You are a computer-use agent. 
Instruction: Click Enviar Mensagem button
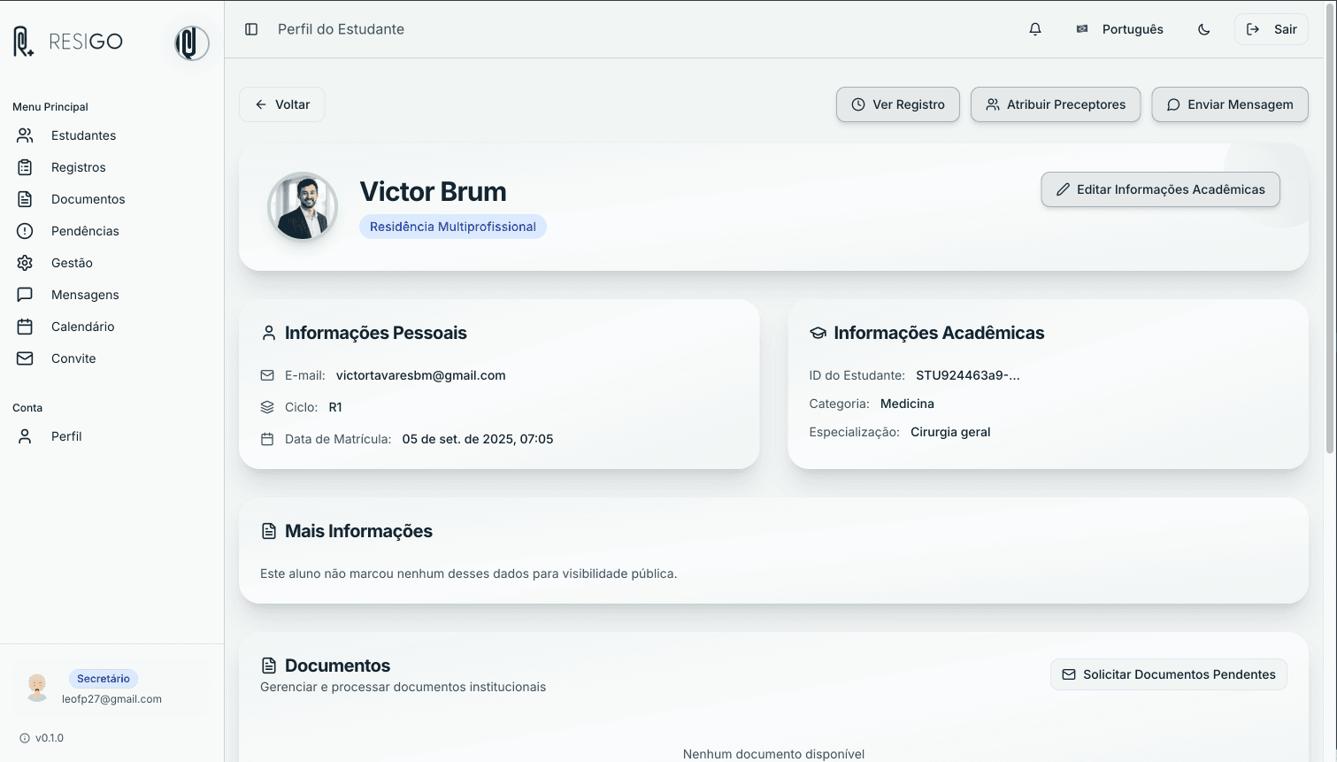click(1230, 104)
